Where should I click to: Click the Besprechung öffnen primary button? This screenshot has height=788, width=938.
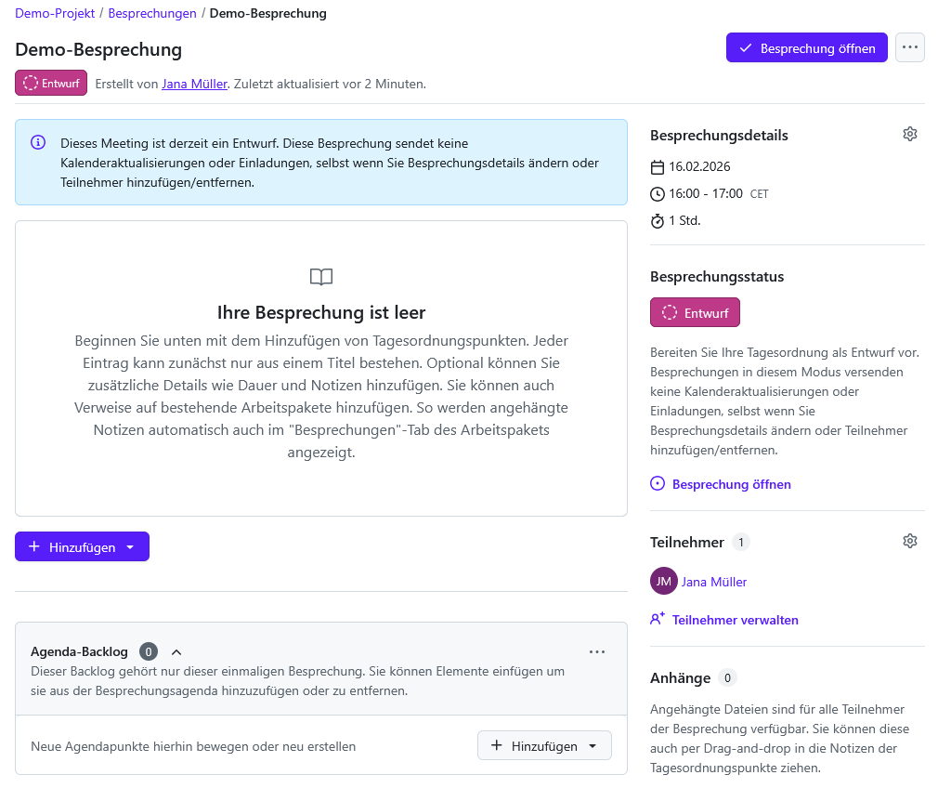[806, 48]
